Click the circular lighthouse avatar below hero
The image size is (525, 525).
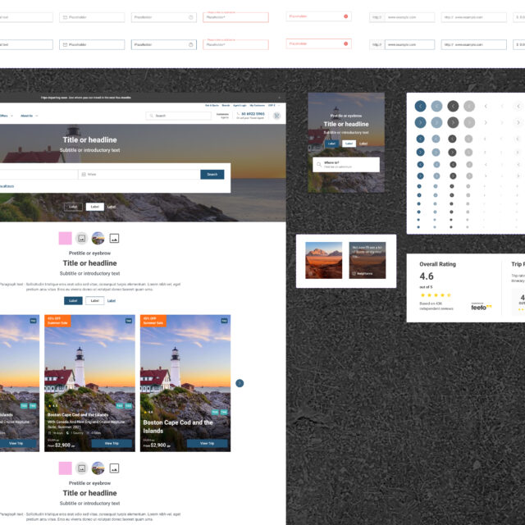(x=98, y=239)
